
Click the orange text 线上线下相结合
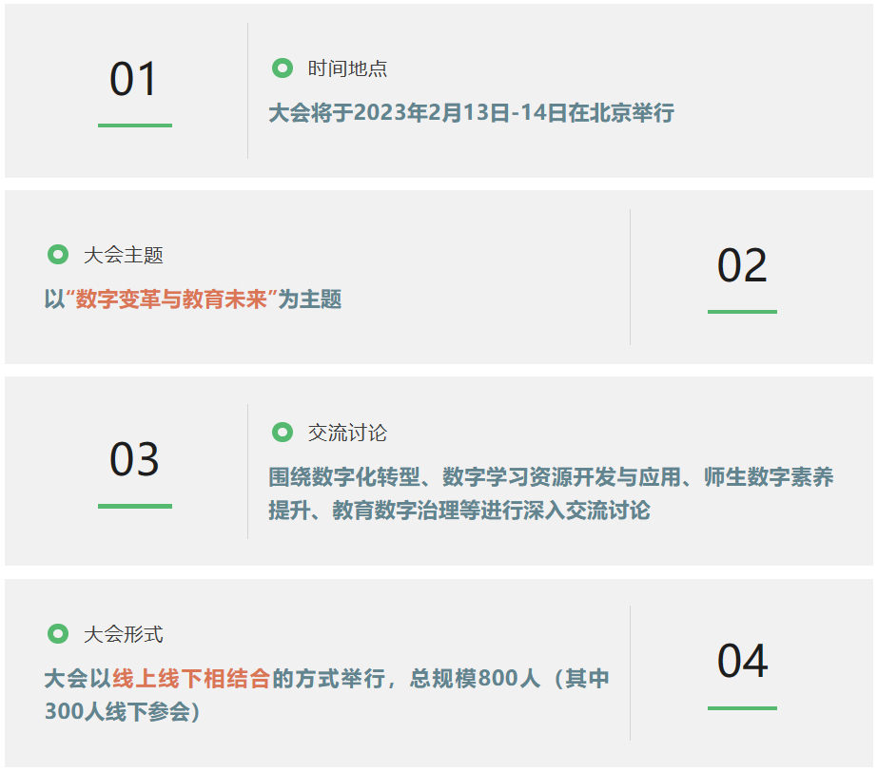point(191,679)
